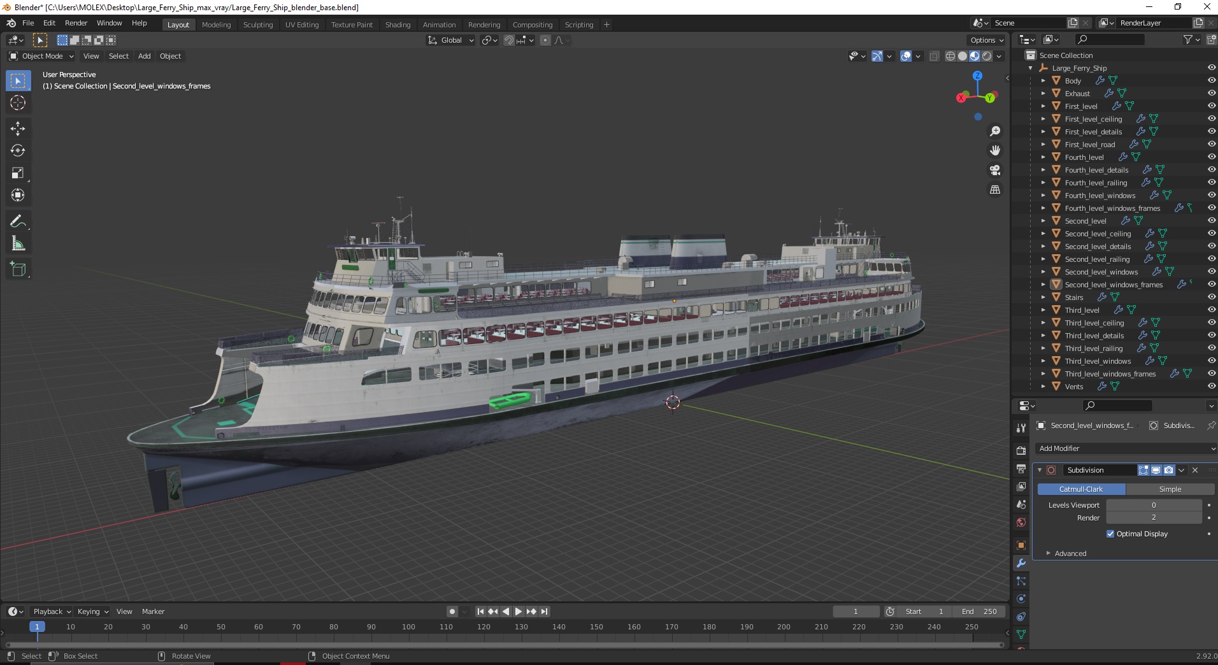Switch to the Shading workspace tab

[x=398, y=25]
